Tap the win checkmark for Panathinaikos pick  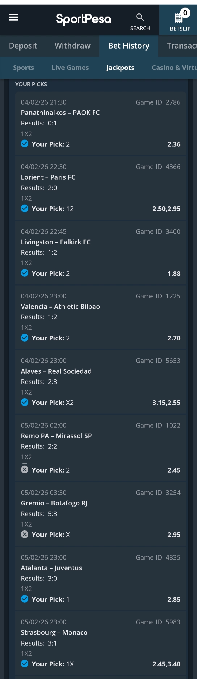tap(25, 144)
